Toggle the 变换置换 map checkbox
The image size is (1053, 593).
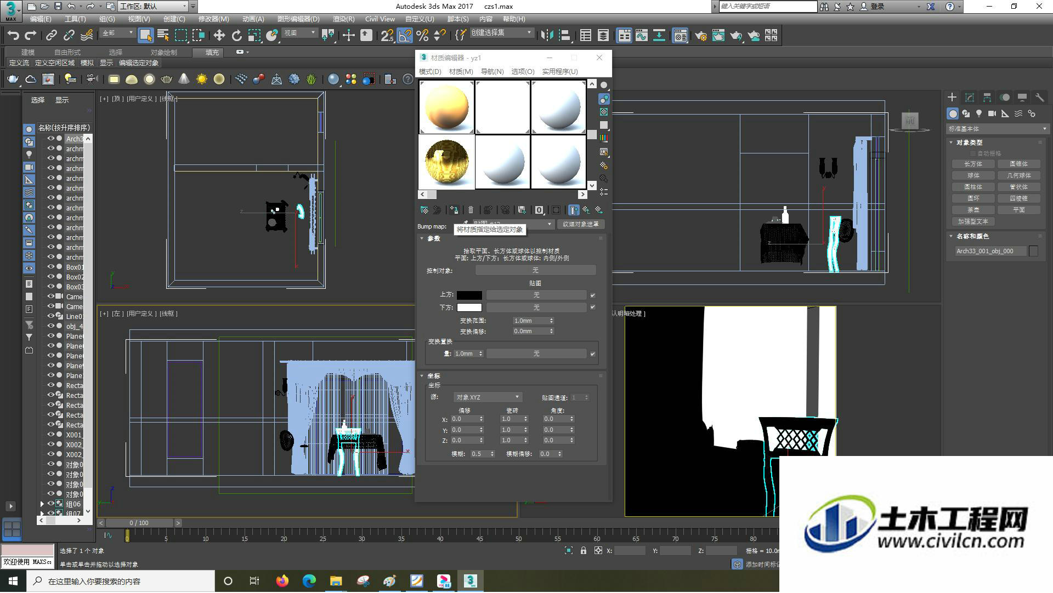pyautogui.click(x=592, y=354)
